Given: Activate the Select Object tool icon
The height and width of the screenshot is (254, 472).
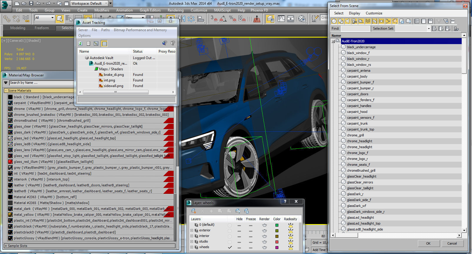Looking at the screenshot, I should [60, 19].
